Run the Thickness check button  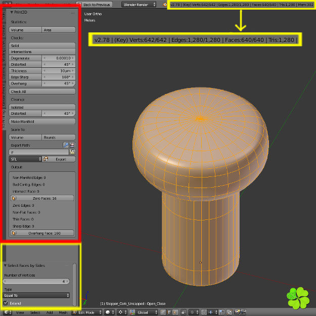(25, 71)
